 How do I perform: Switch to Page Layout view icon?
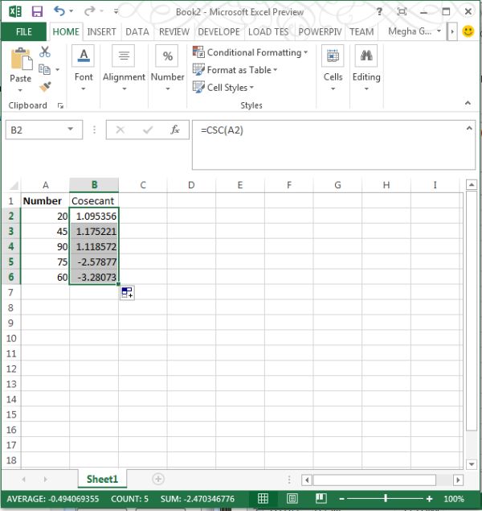click(292, 498)
